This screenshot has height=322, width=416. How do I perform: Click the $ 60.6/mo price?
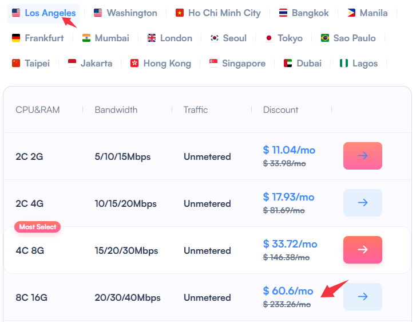pyautogui.click(x=288, y=291)
